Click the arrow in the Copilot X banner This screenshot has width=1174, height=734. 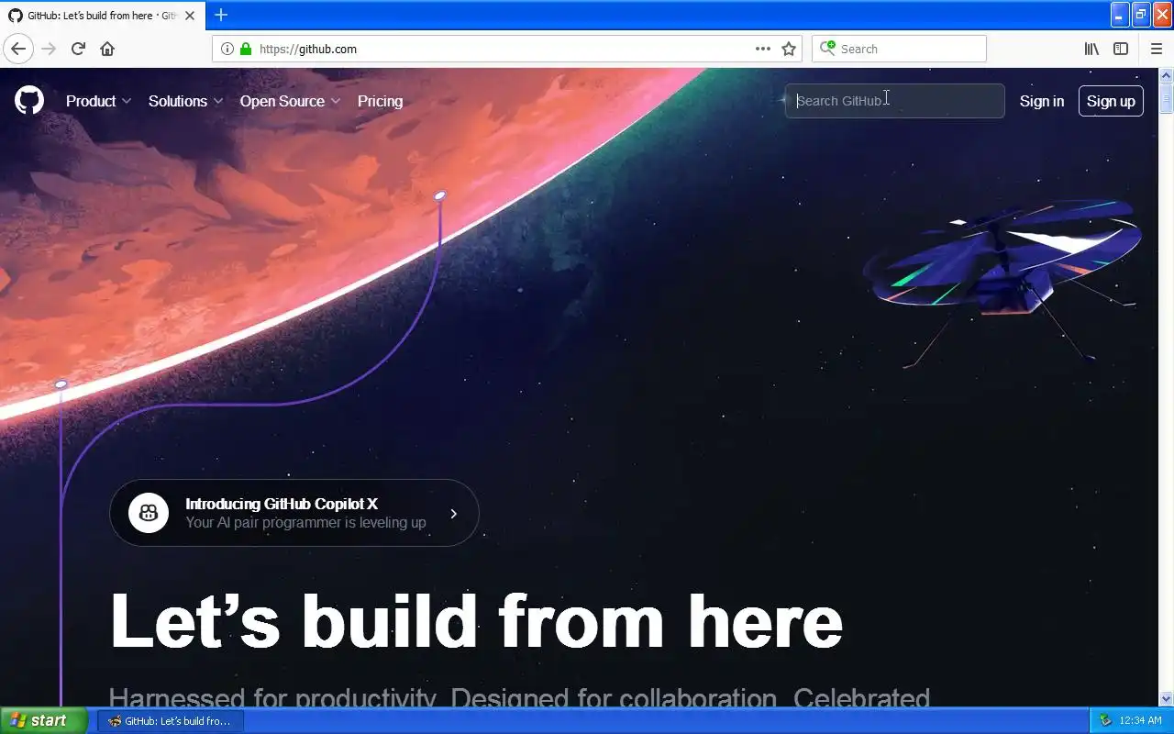point(453,514)
